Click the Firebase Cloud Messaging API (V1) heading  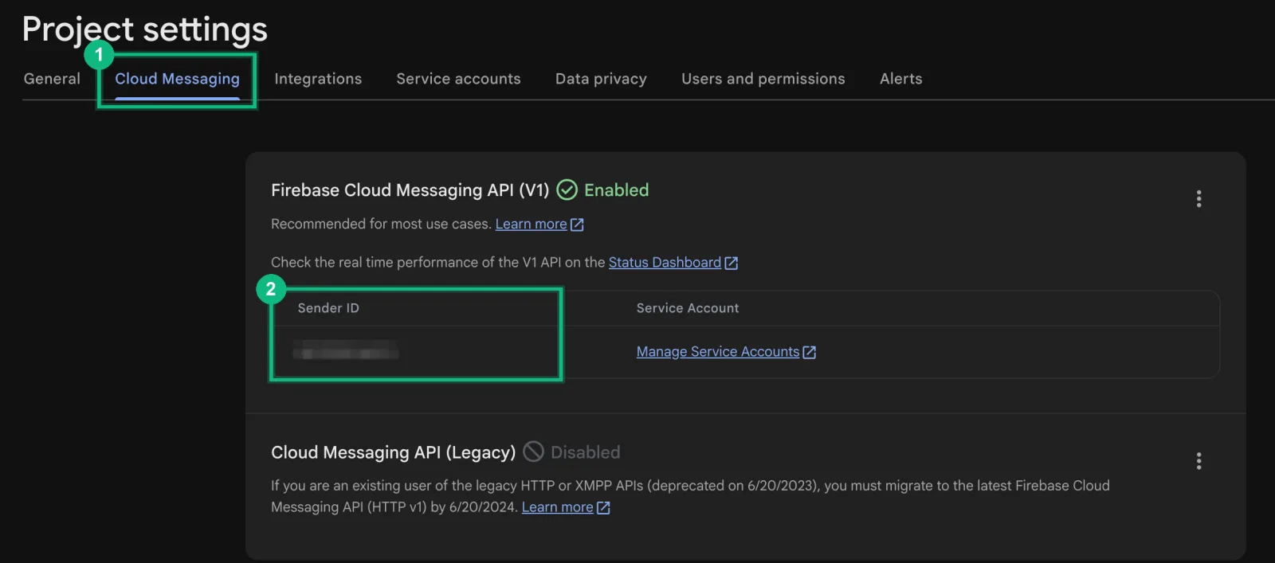click(410, 190)
